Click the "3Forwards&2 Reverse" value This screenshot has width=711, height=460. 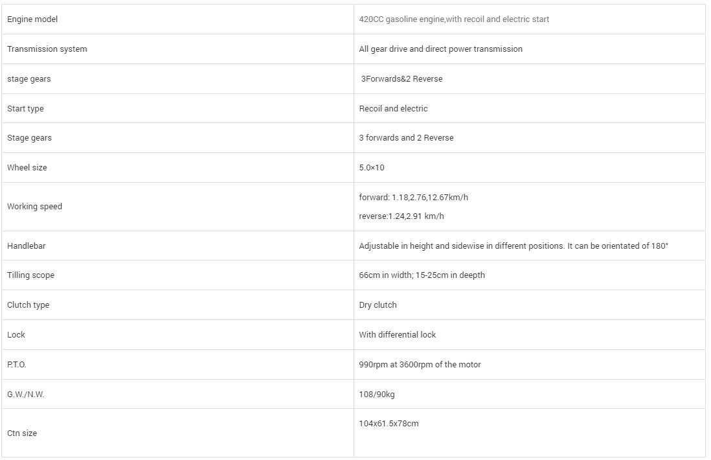(401, 79)
